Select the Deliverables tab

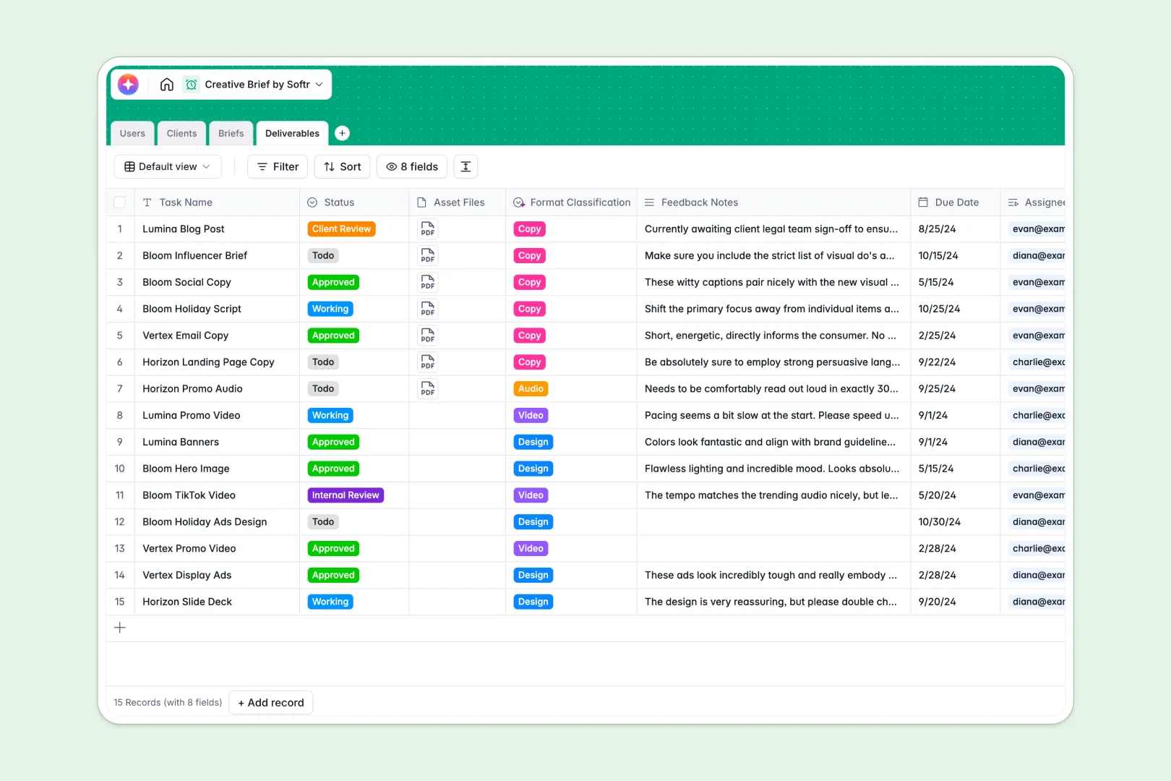[292, 133]
